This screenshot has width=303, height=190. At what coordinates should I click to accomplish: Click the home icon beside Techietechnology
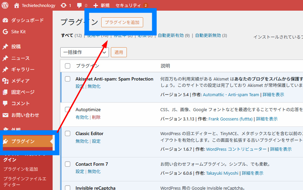(17, 5)
